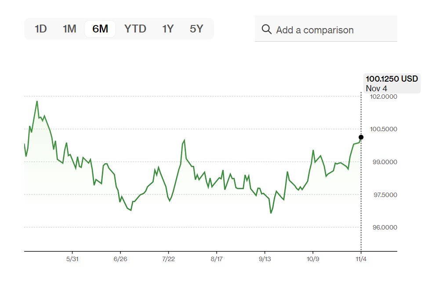Click the chart line's highest peak
Screen dimensions: 432x287
[37, 101]
